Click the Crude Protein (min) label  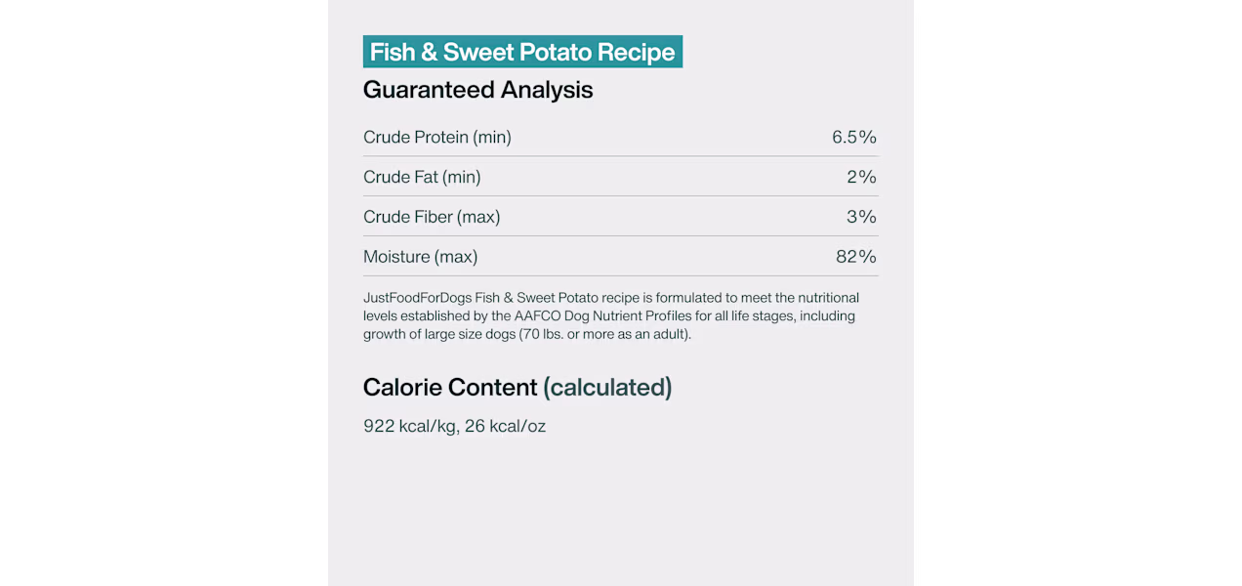coord(437,138)
